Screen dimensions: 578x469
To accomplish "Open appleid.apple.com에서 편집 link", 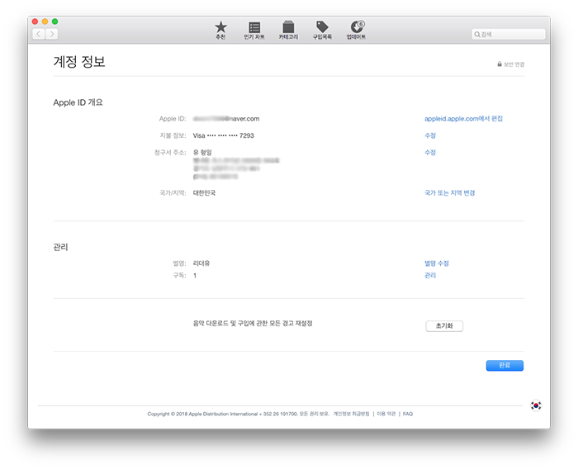I will [463, 118].
